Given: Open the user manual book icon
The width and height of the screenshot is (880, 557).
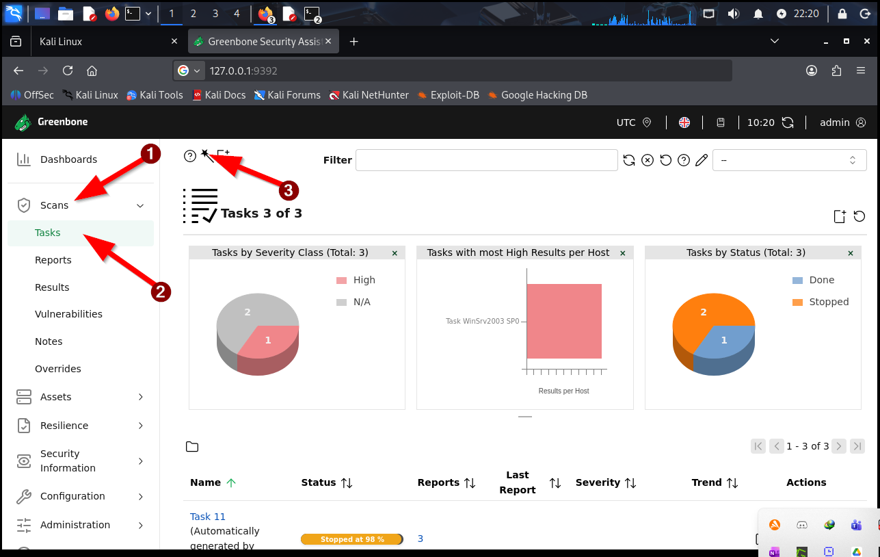Looking at the screenshot, I should pyautogui.click(x=720, y=122).
